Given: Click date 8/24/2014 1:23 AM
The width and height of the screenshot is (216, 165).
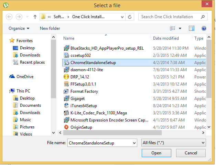Looking at the screenshot, I should coord(170,106).
